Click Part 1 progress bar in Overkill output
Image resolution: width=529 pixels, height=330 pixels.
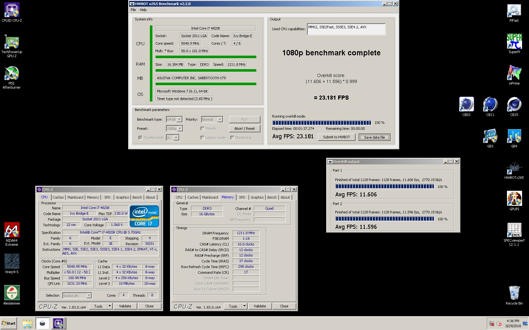point(385,187)
